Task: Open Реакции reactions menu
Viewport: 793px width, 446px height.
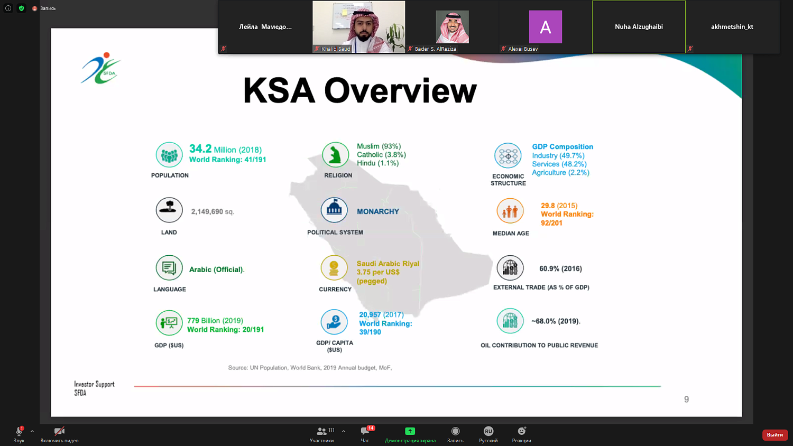Action: 522,434
